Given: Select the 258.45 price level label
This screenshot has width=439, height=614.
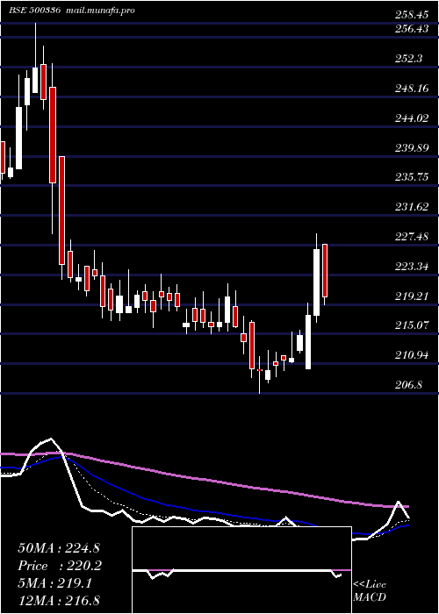Looking at the screenshot, I should (411, 15).
